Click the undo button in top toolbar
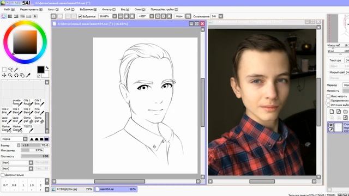This screenshot has height=196, width=349. (x=53, y=16)
